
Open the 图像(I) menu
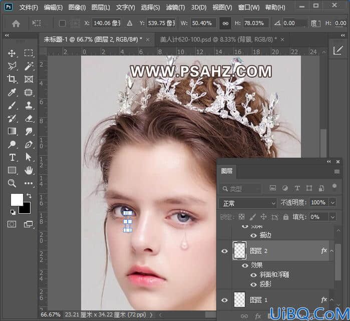[77, 8]
